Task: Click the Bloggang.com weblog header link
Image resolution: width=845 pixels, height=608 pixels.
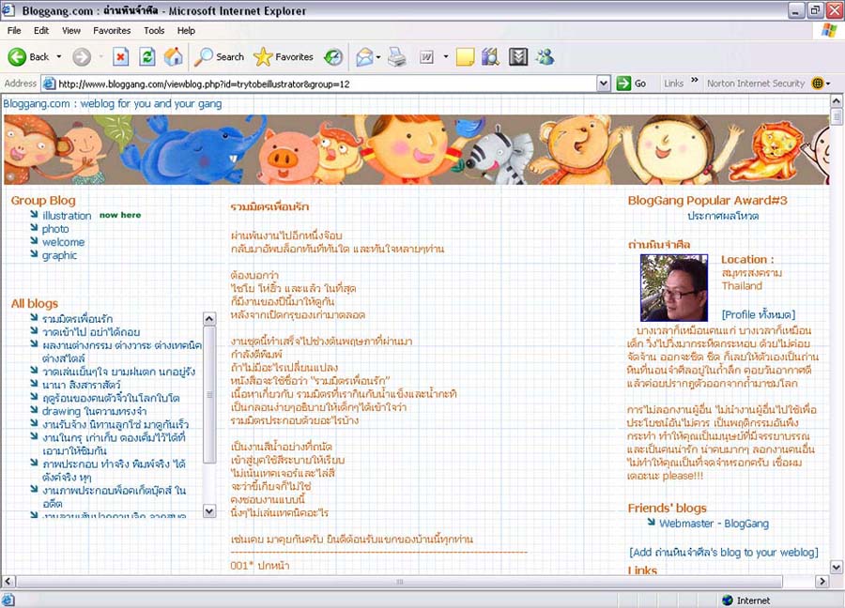Action: [113, 103]
